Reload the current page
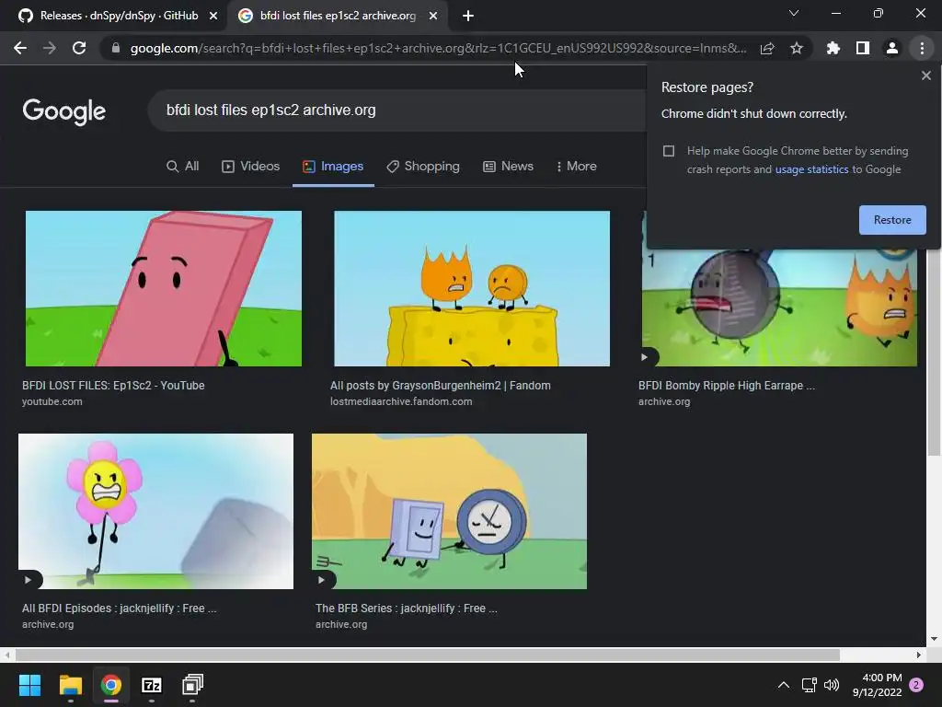Viewport: 942px width, 707px height. coord(79,48)
